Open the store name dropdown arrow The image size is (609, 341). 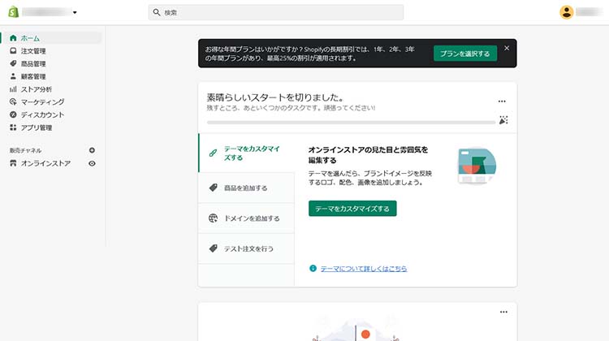75,12
